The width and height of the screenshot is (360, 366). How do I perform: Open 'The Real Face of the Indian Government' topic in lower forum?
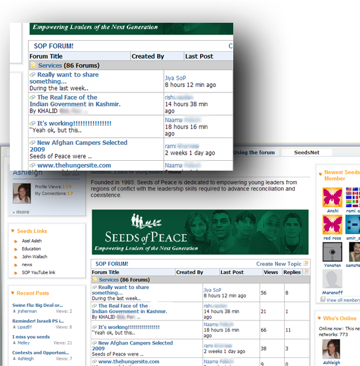click(x=129, y=308)
